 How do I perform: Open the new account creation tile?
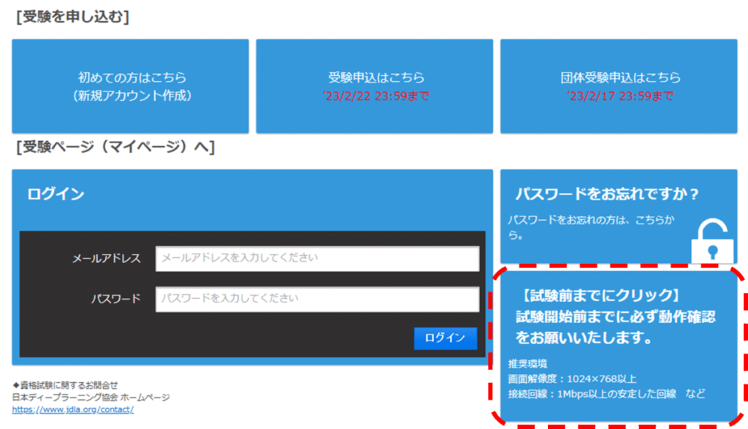(130, 86)
